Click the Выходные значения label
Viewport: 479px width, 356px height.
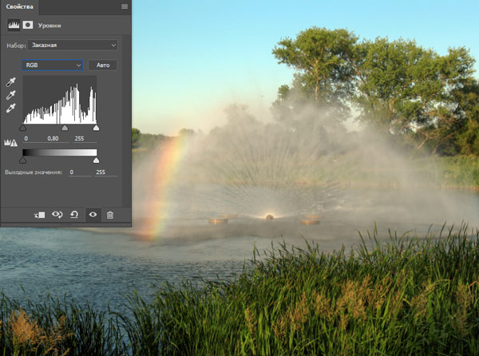click(34, 172)
